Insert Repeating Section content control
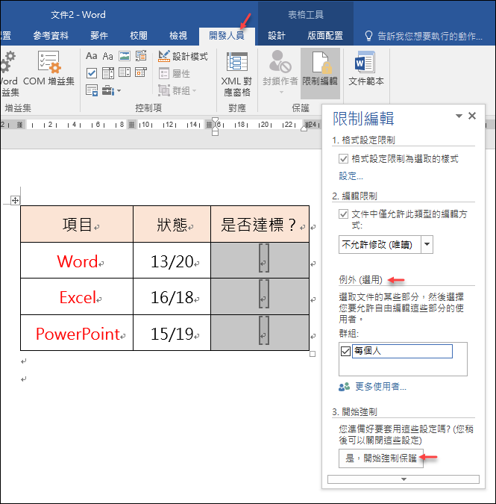Screen dimensions: 496x504 [92, 90]
